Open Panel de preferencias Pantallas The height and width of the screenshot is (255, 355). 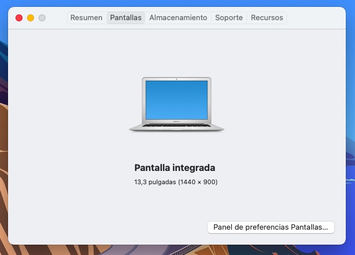[x=270, y=227]
